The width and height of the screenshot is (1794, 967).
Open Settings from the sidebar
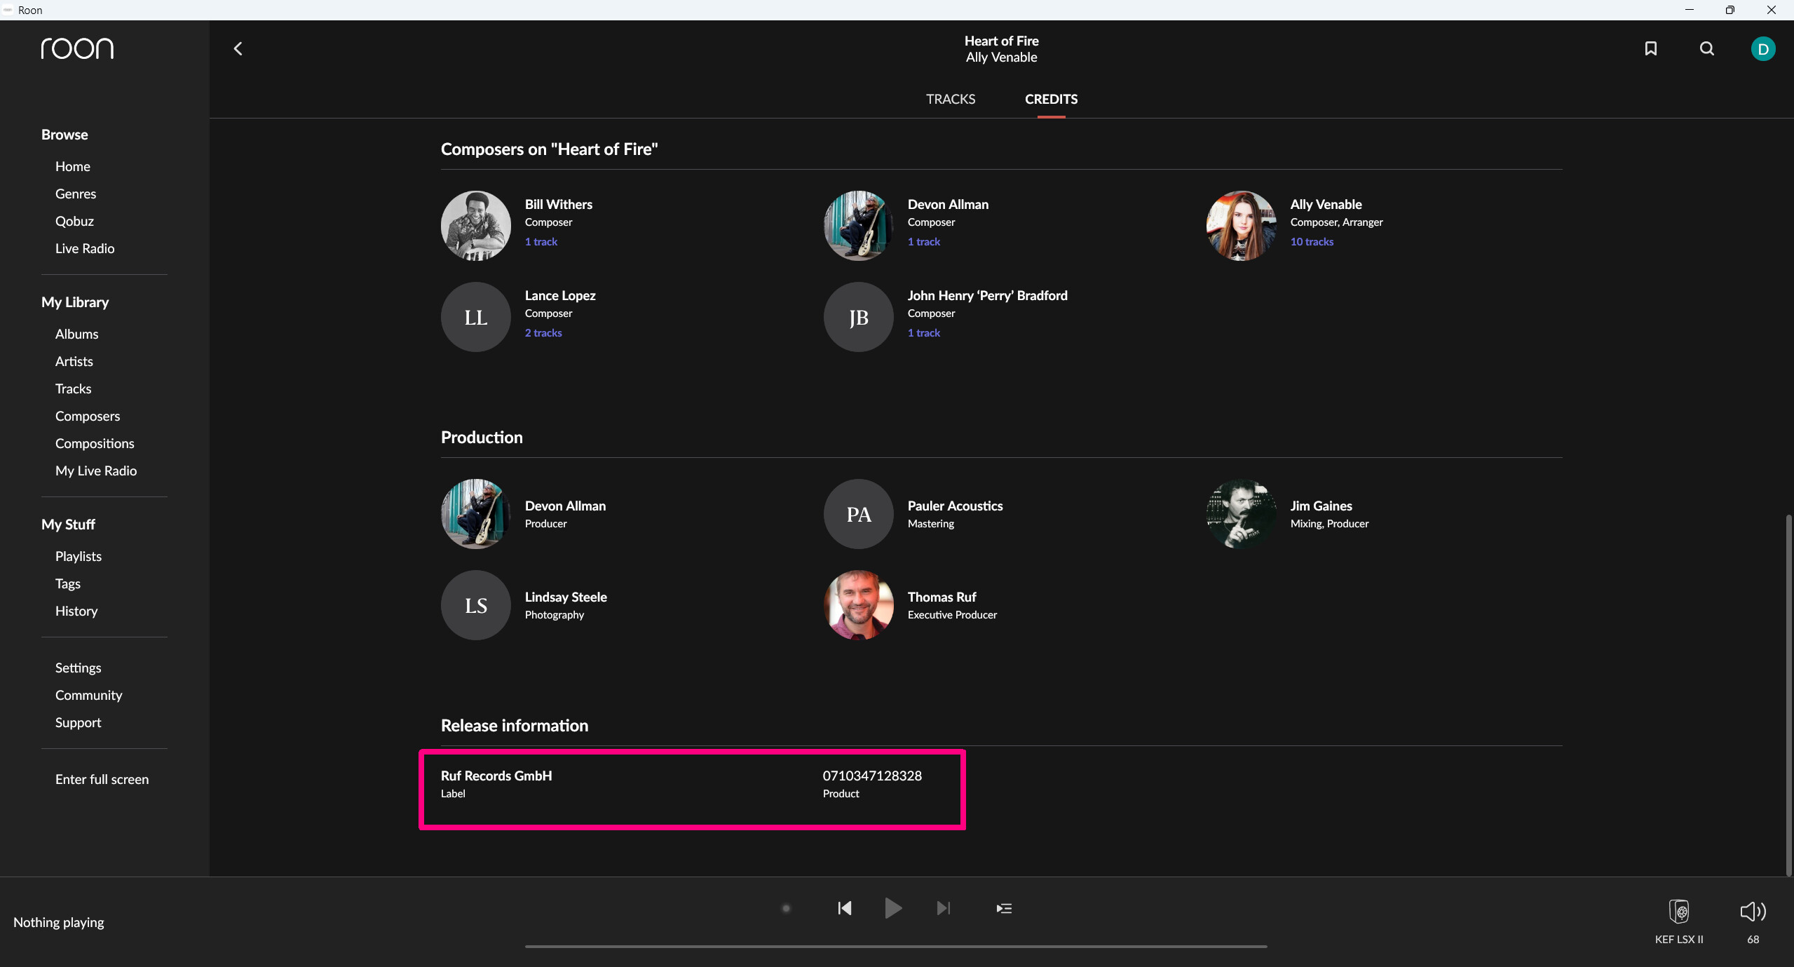coord(78,668)
